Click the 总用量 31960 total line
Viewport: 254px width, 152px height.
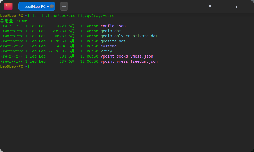[14, 21]
